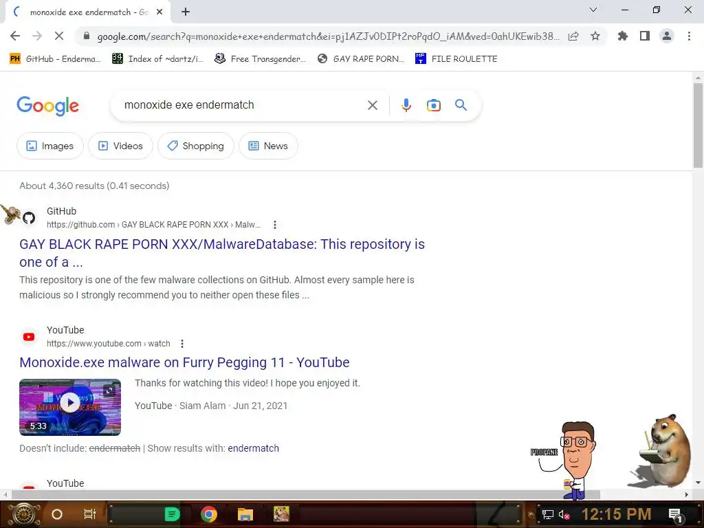Open the Index of ~dartz bookmark
This screenshot has width=704, height=528.
[x=157, y=59]
